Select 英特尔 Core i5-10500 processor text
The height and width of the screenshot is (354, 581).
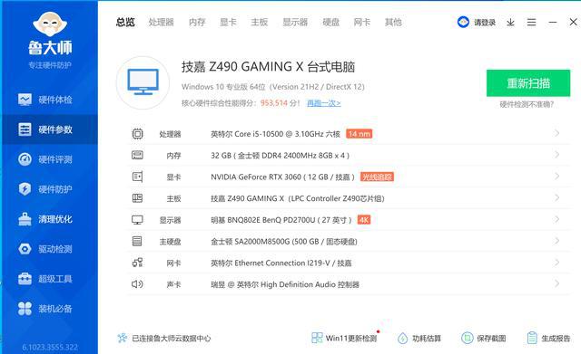pos(275,134)
